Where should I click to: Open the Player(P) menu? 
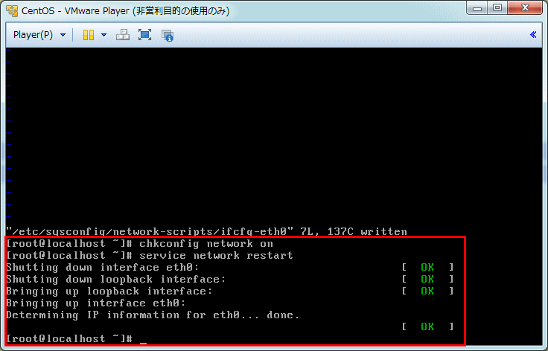(x=39, y=35)
